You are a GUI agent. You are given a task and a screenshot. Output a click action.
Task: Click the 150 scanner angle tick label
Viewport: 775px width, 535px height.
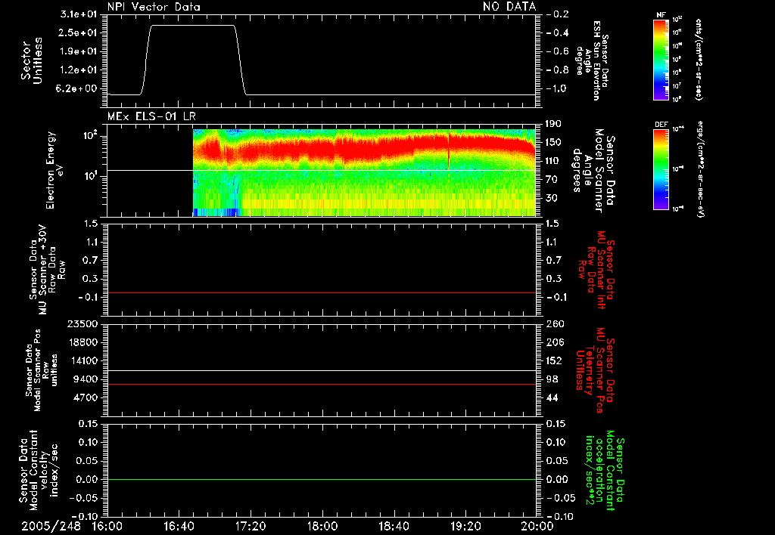pos(555,143)
